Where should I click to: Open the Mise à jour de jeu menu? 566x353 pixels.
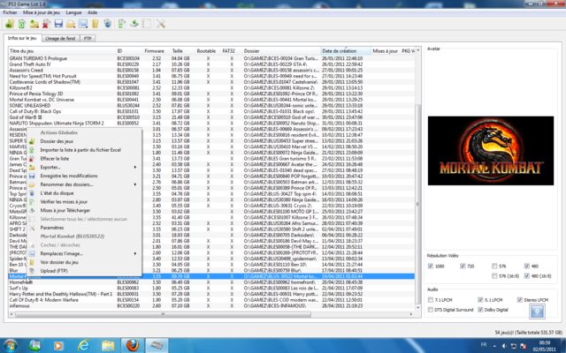pos(44,12)
